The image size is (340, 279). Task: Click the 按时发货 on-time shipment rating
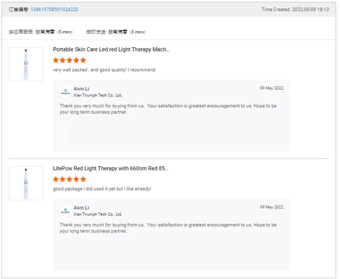tap(116, 32)
